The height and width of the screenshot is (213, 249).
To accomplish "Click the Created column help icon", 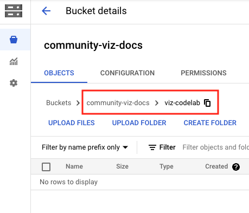I will [x=236, y=167].
